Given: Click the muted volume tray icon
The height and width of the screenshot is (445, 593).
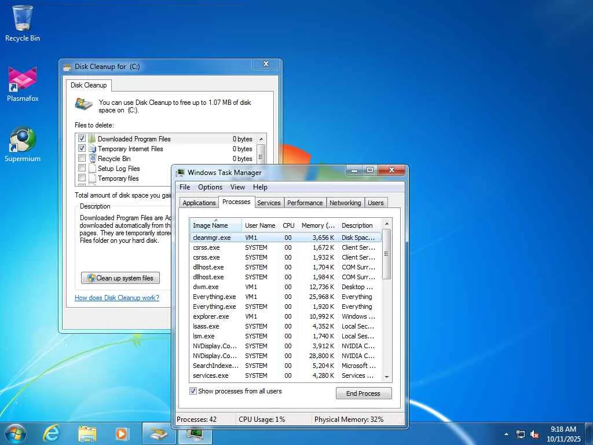Looking at the screenshot, I should (535, 434).
